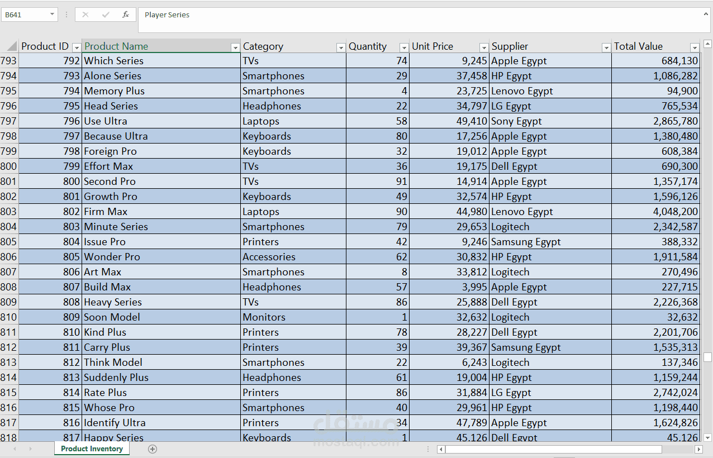
Task: Click the horizontal scrollbar left arrow
Action: tap(441, 449)
